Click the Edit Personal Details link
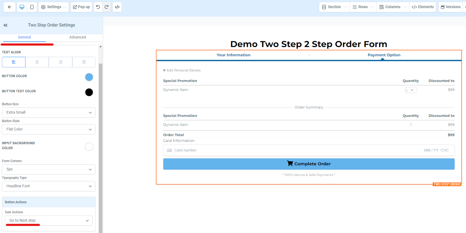This screenshot has width=466, height=233. tap(182, 70)
